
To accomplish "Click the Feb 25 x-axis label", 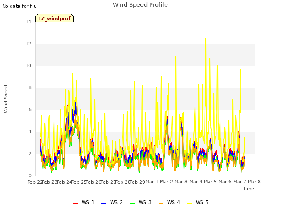I will (79, 182).
